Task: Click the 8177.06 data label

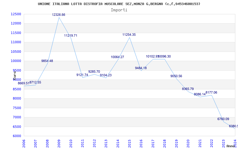Action: (211, 92)
